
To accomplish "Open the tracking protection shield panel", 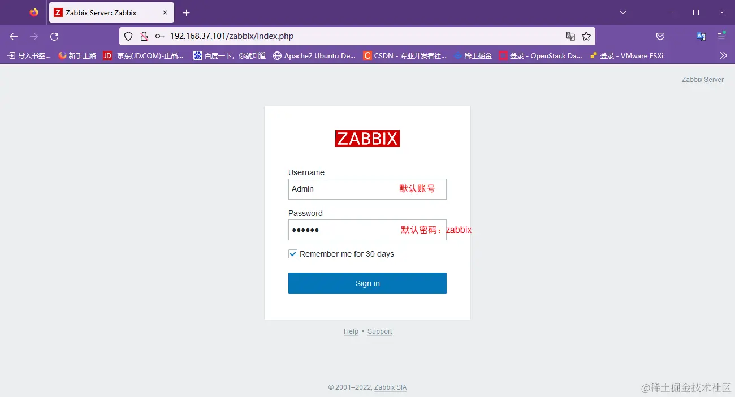I will click(128, 36).
